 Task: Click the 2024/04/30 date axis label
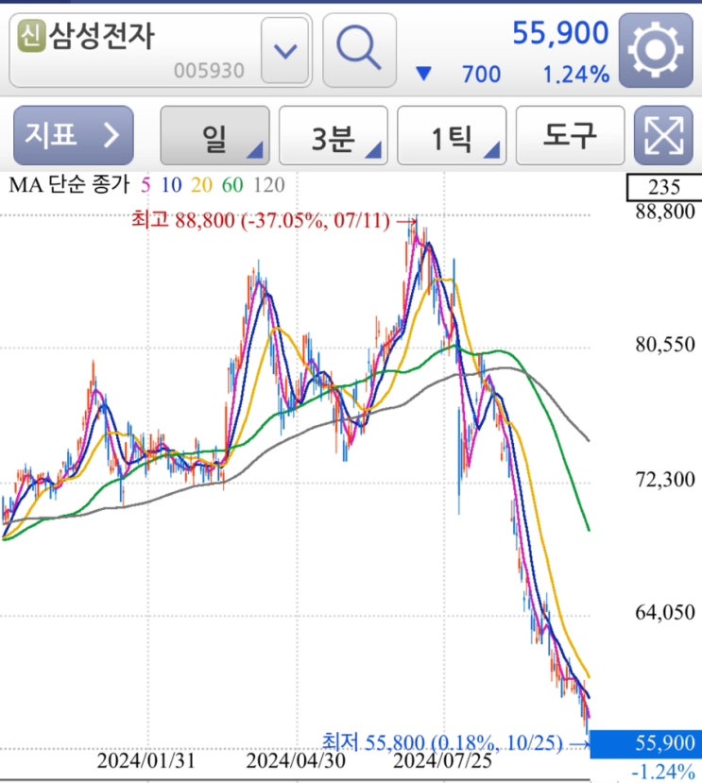[296, 761]
